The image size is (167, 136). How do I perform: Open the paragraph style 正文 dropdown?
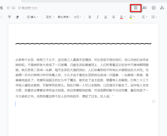[x=50, y=17]
